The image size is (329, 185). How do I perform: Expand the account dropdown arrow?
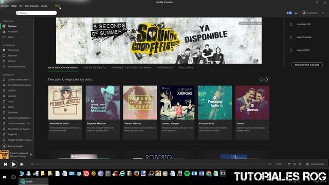[x=323, y=13]
